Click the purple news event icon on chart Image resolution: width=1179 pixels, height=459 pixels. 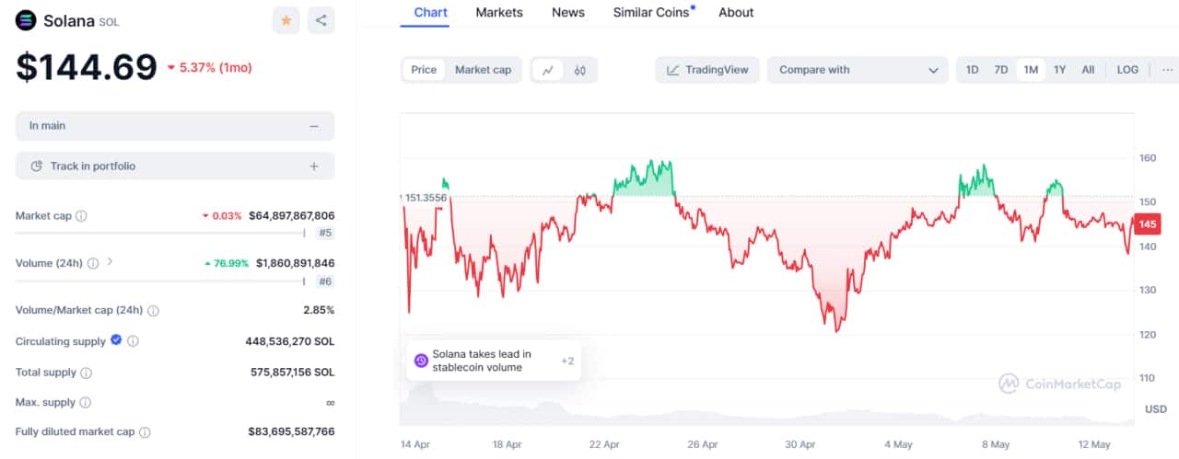click(x=421, y=361)
